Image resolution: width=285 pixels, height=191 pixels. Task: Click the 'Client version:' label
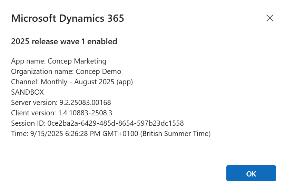click(x=33, y=113)
